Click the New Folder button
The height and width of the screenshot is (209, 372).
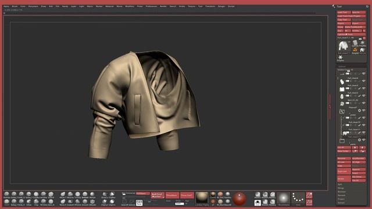(x=344, y=151)
